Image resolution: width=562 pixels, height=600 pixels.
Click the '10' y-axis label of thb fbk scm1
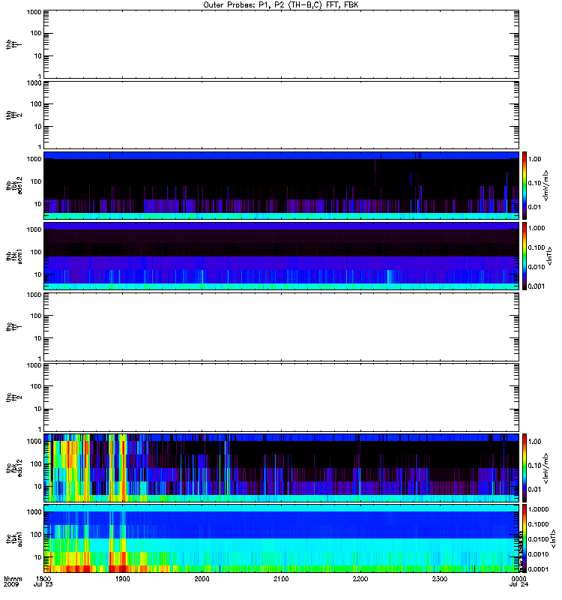[x=38, y=274]
